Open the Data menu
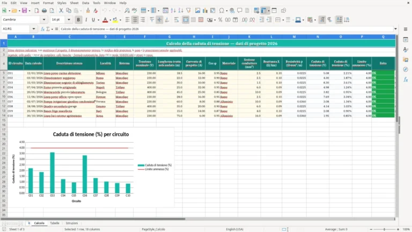The height and width of the screenshot is (232, 412). coord(85,3)
